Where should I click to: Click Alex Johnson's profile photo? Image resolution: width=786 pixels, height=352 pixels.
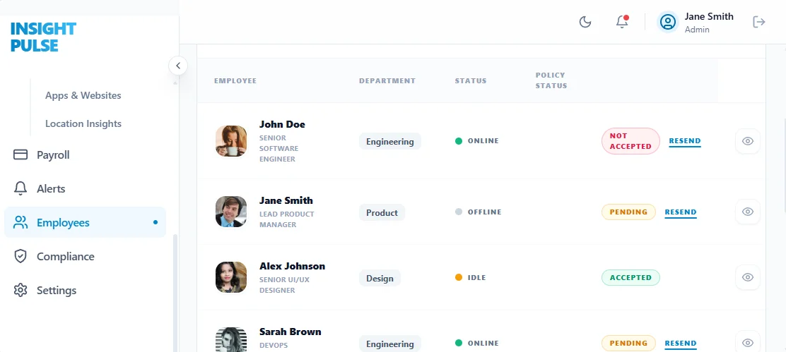231,277
